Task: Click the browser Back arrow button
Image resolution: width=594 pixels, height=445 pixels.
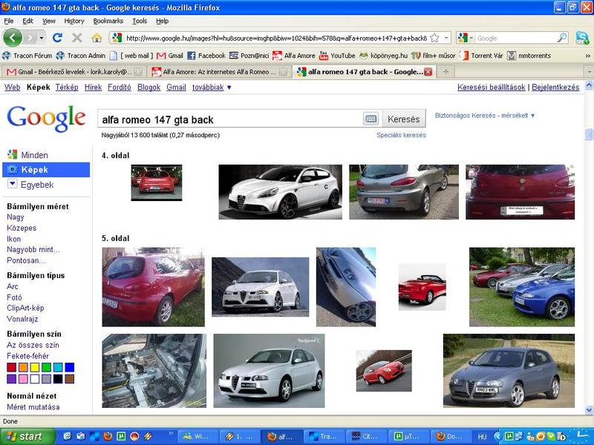Action: tap(13, 38)
